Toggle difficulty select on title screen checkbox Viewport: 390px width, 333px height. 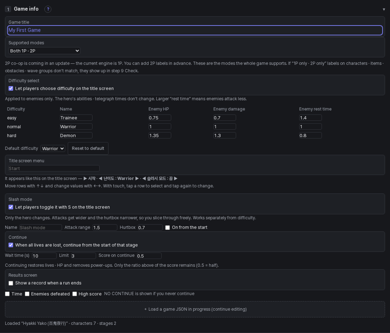coord(11,89)
